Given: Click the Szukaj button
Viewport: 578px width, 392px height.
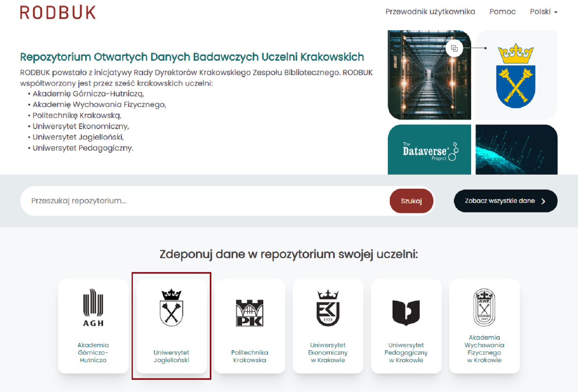Looking at the screenshot, I should click(411, 201).
